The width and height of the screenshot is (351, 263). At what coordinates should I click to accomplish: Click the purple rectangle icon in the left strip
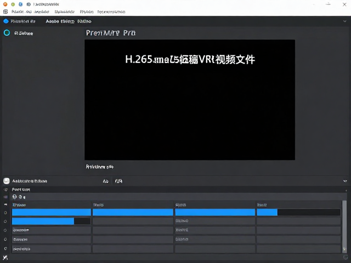pos(5,197)
